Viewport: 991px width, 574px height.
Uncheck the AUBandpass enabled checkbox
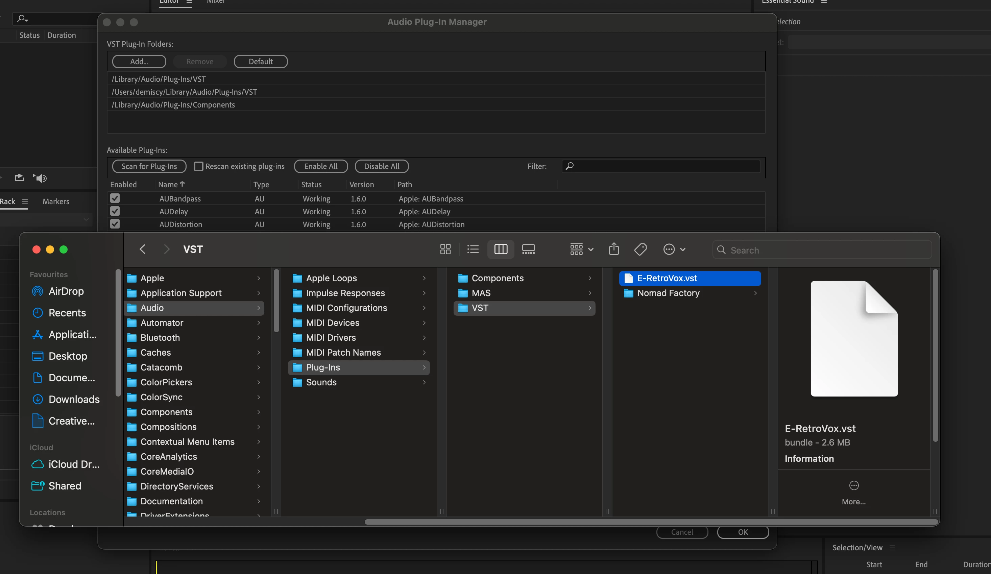(115, 198)
